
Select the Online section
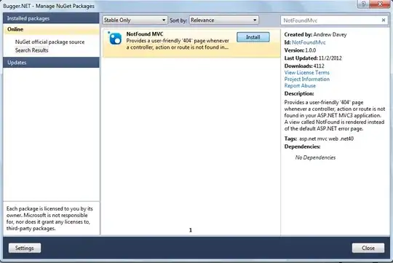[x=51, y=29]
